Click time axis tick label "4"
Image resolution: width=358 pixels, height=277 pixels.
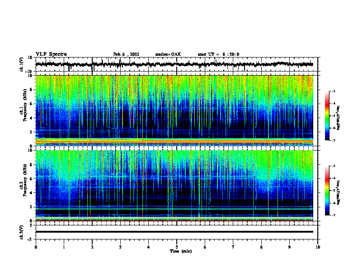[149, 247]
